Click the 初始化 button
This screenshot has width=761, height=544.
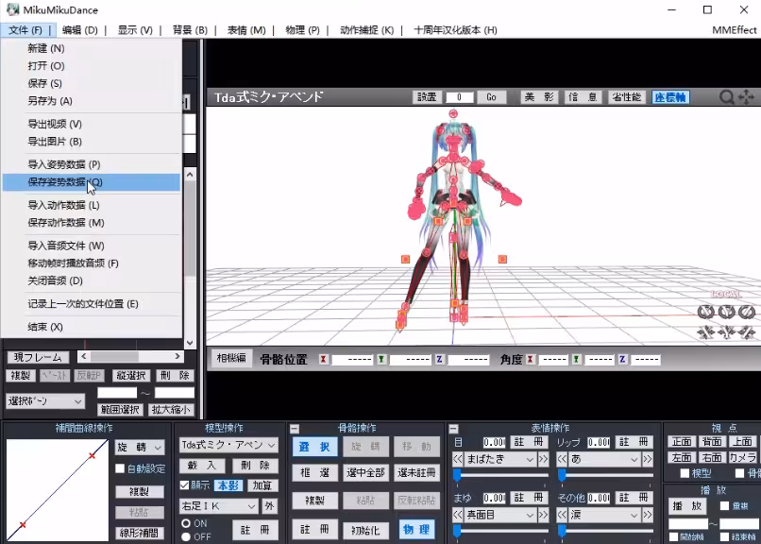click(365, 530)
